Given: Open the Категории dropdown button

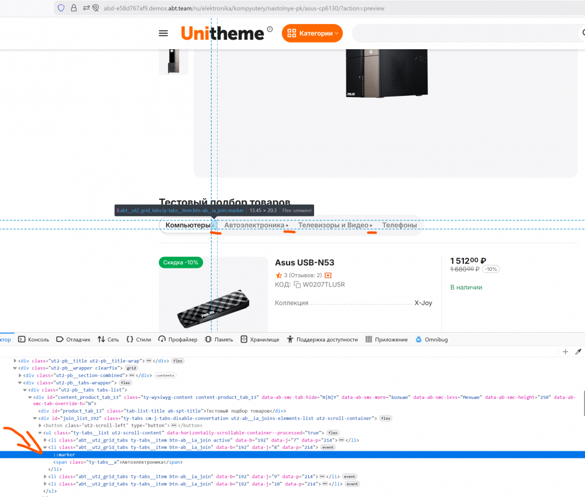Looking at the screenshot, I should (x=312, y=33).
